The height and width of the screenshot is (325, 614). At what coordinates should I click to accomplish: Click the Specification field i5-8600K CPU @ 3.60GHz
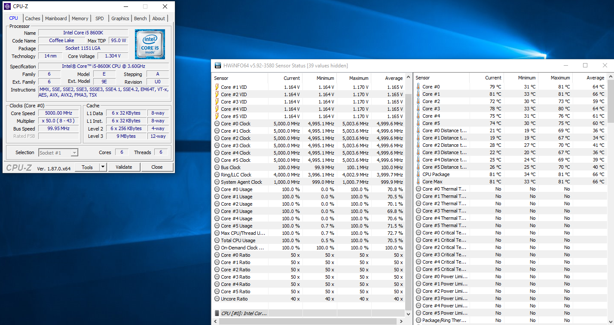click(x=104, y=66)
